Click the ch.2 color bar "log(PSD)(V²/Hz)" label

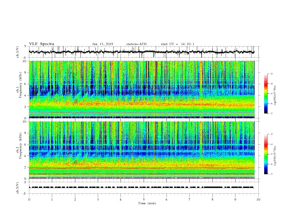tap(276, 156)
